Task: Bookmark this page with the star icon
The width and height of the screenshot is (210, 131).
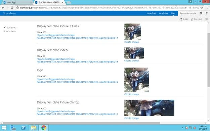Action: pos(202,8)
